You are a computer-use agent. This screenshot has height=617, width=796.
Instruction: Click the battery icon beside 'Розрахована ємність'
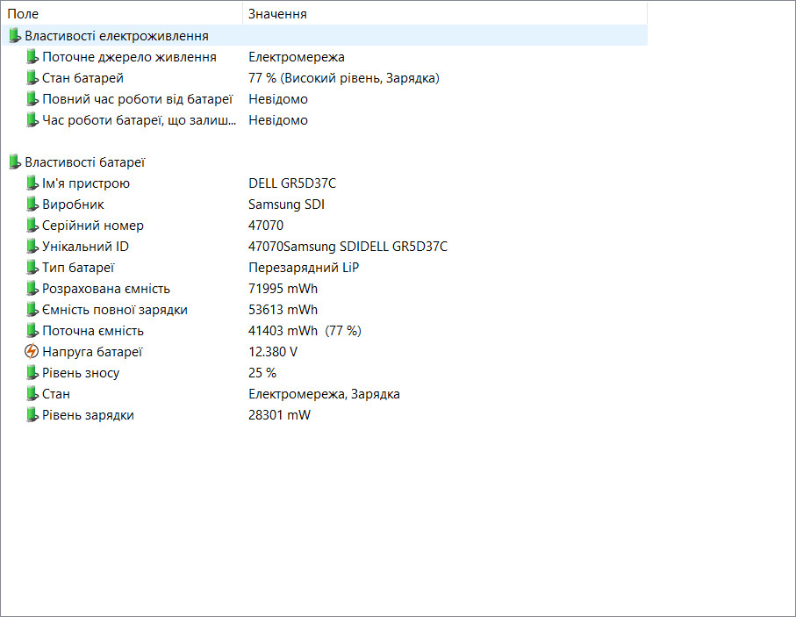click(x=32, y=289)
